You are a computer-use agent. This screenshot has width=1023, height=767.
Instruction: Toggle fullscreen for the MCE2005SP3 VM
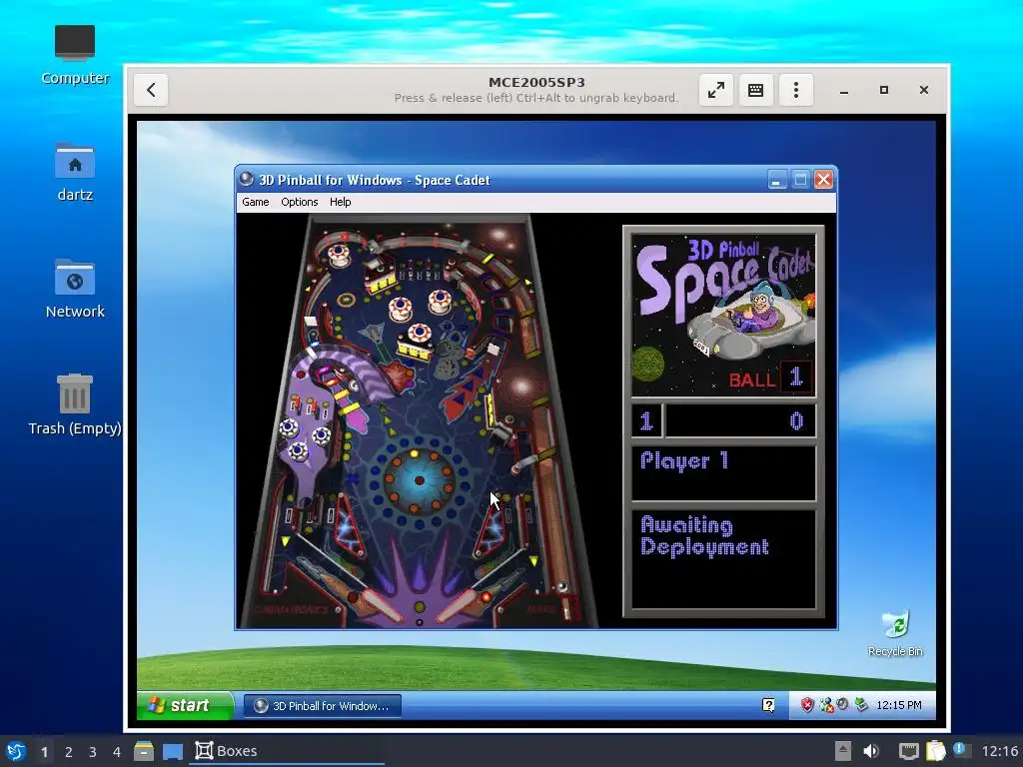715,90
